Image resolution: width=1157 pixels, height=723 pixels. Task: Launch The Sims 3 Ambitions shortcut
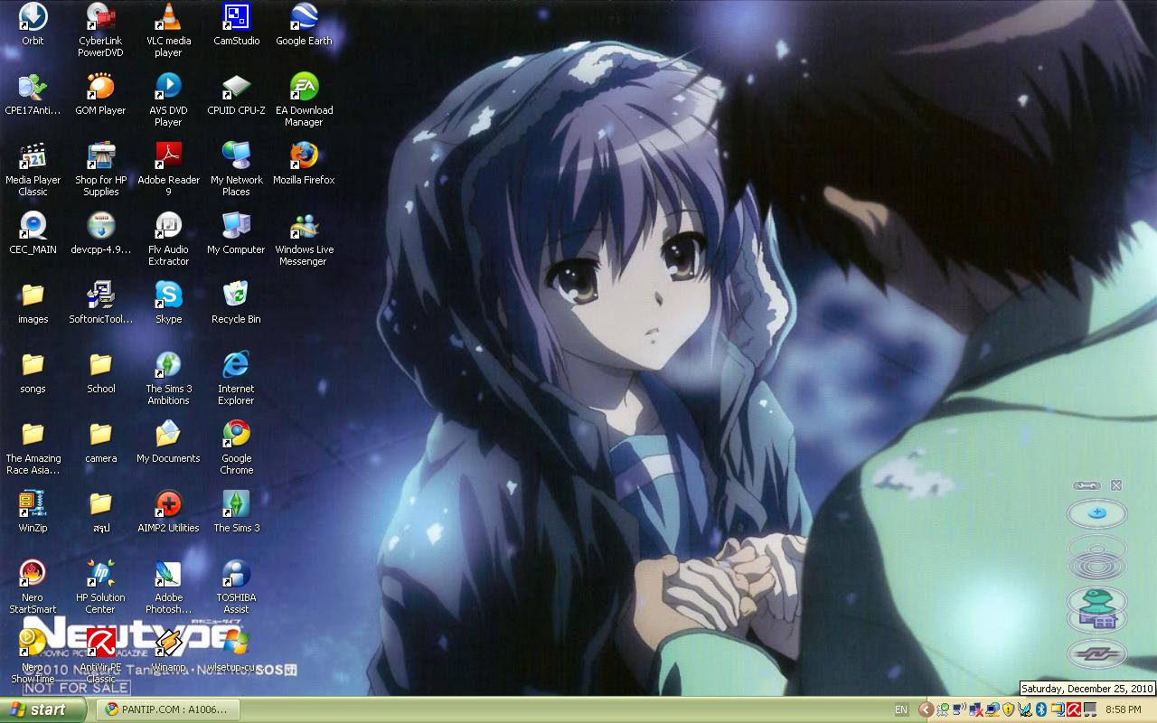168,378
